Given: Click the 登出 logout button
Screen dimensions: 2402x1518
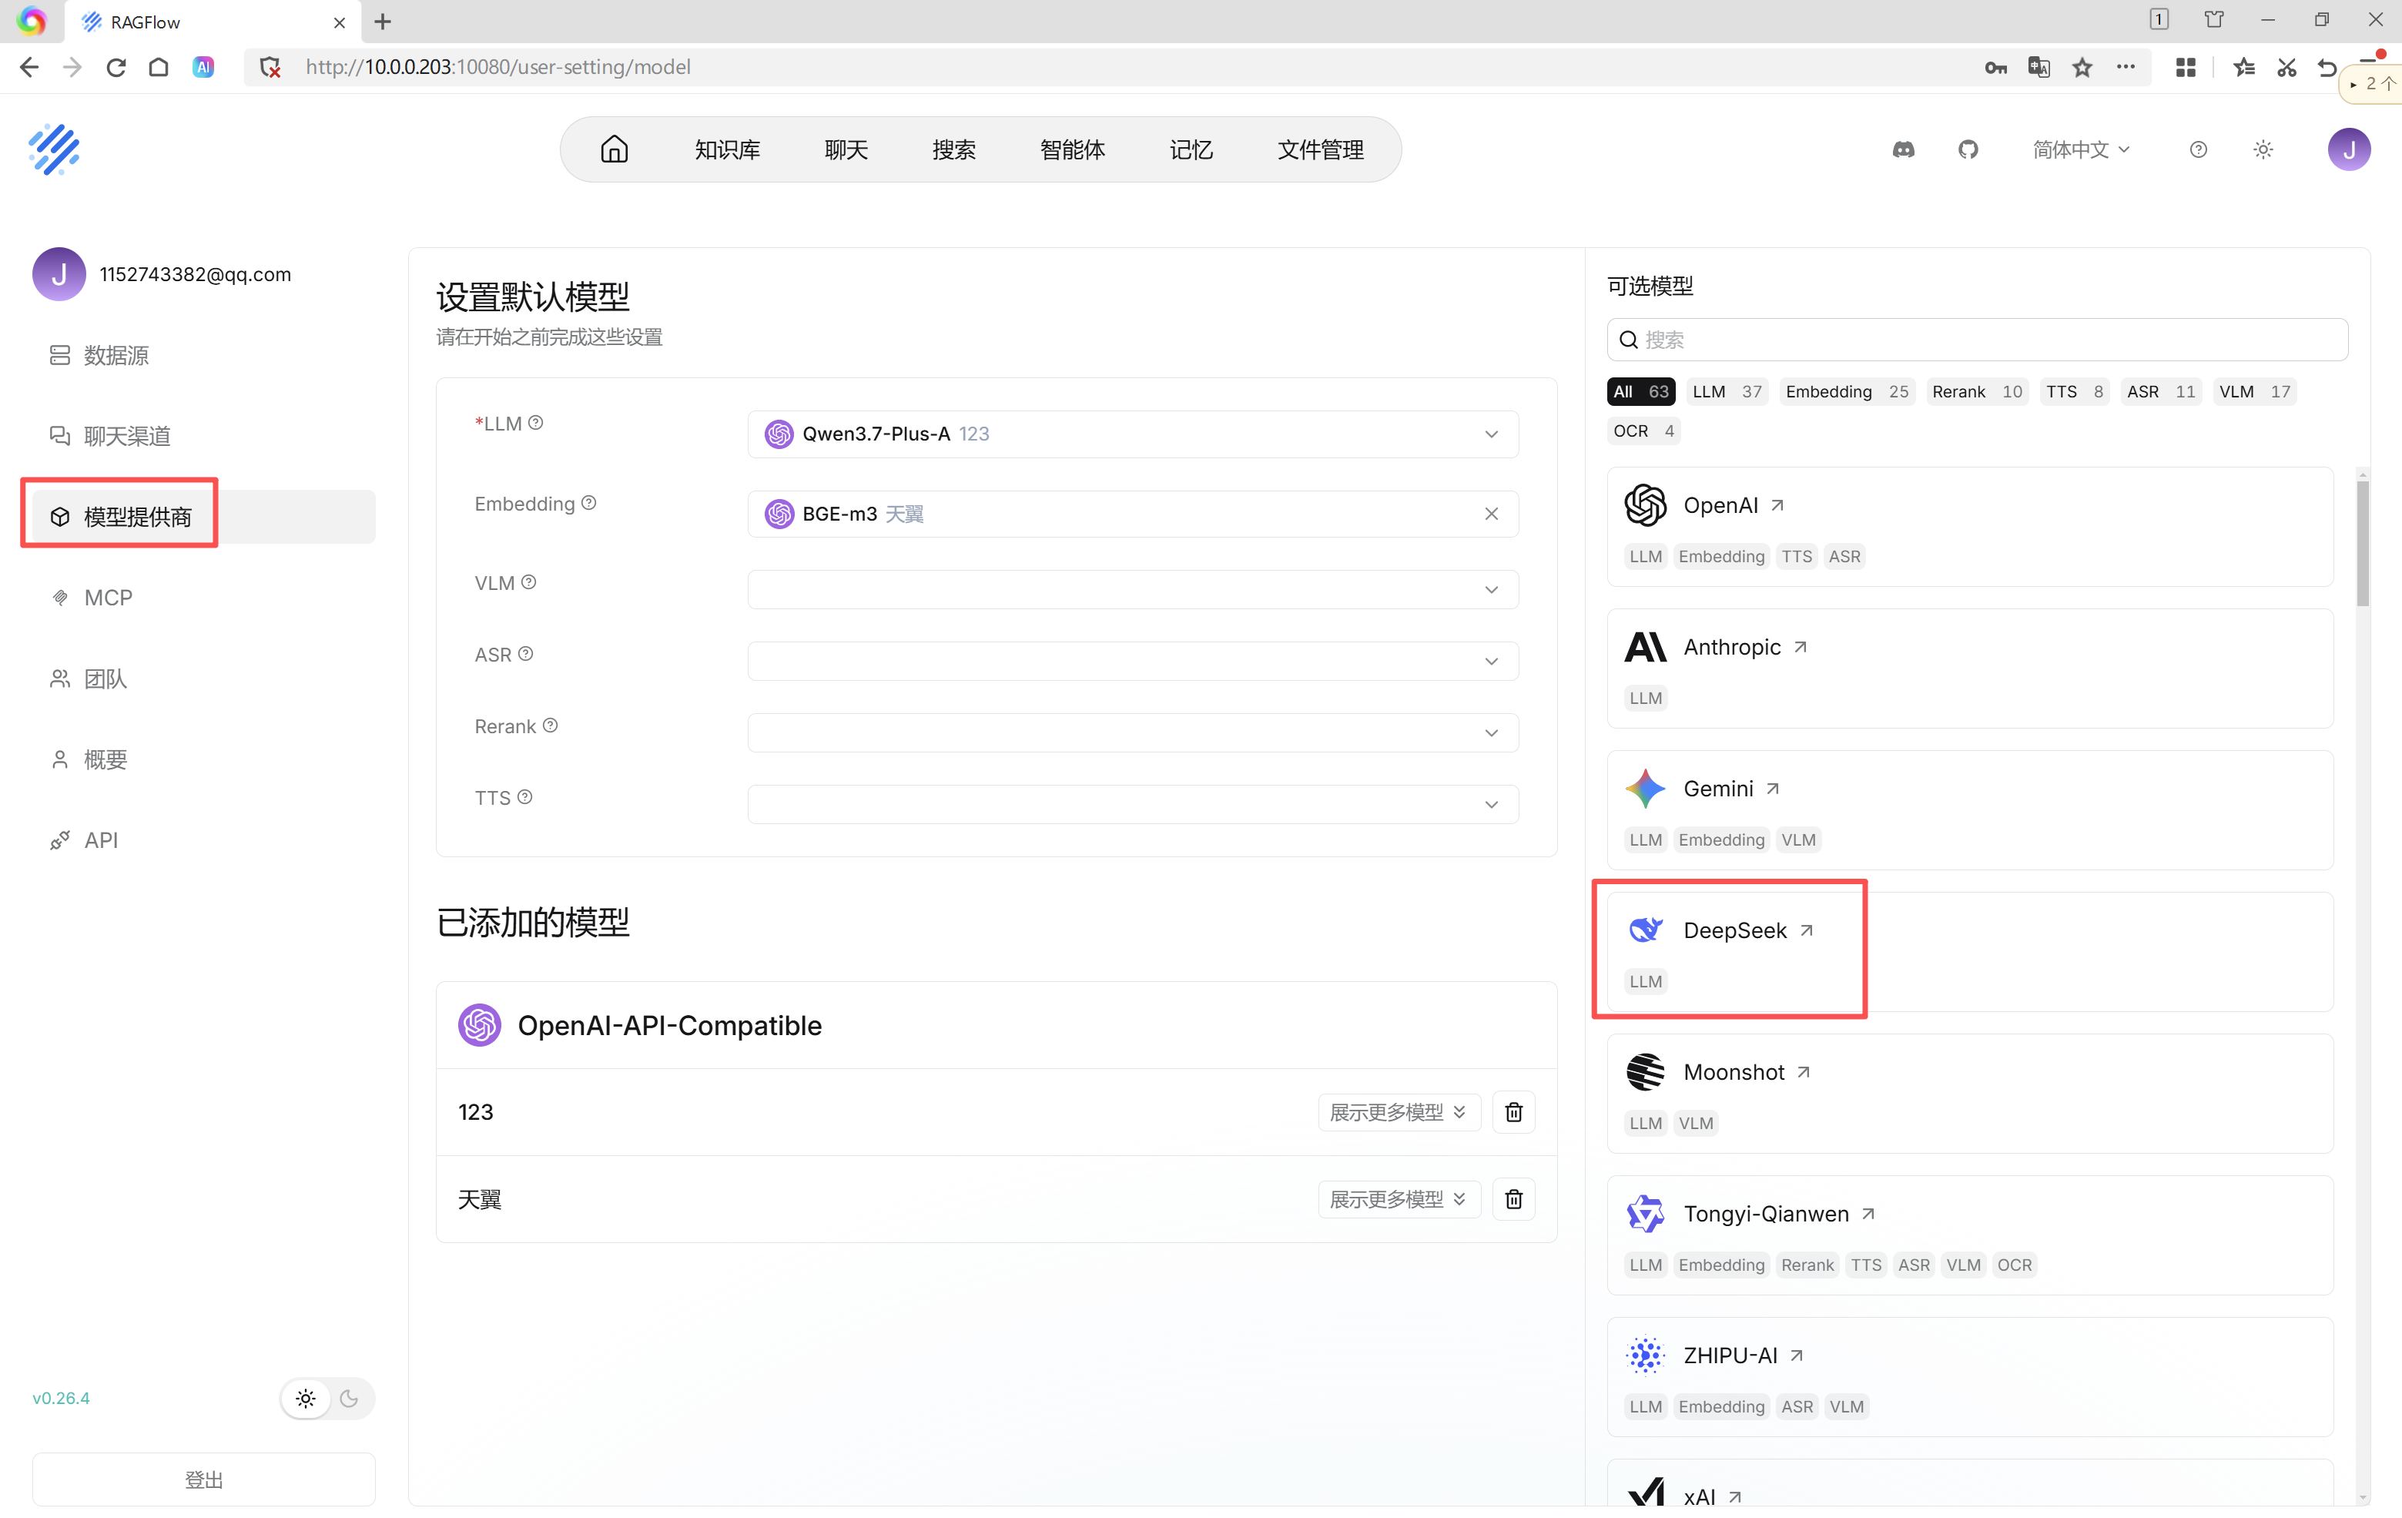Looking at the screenshot, I should point(203,1479).
